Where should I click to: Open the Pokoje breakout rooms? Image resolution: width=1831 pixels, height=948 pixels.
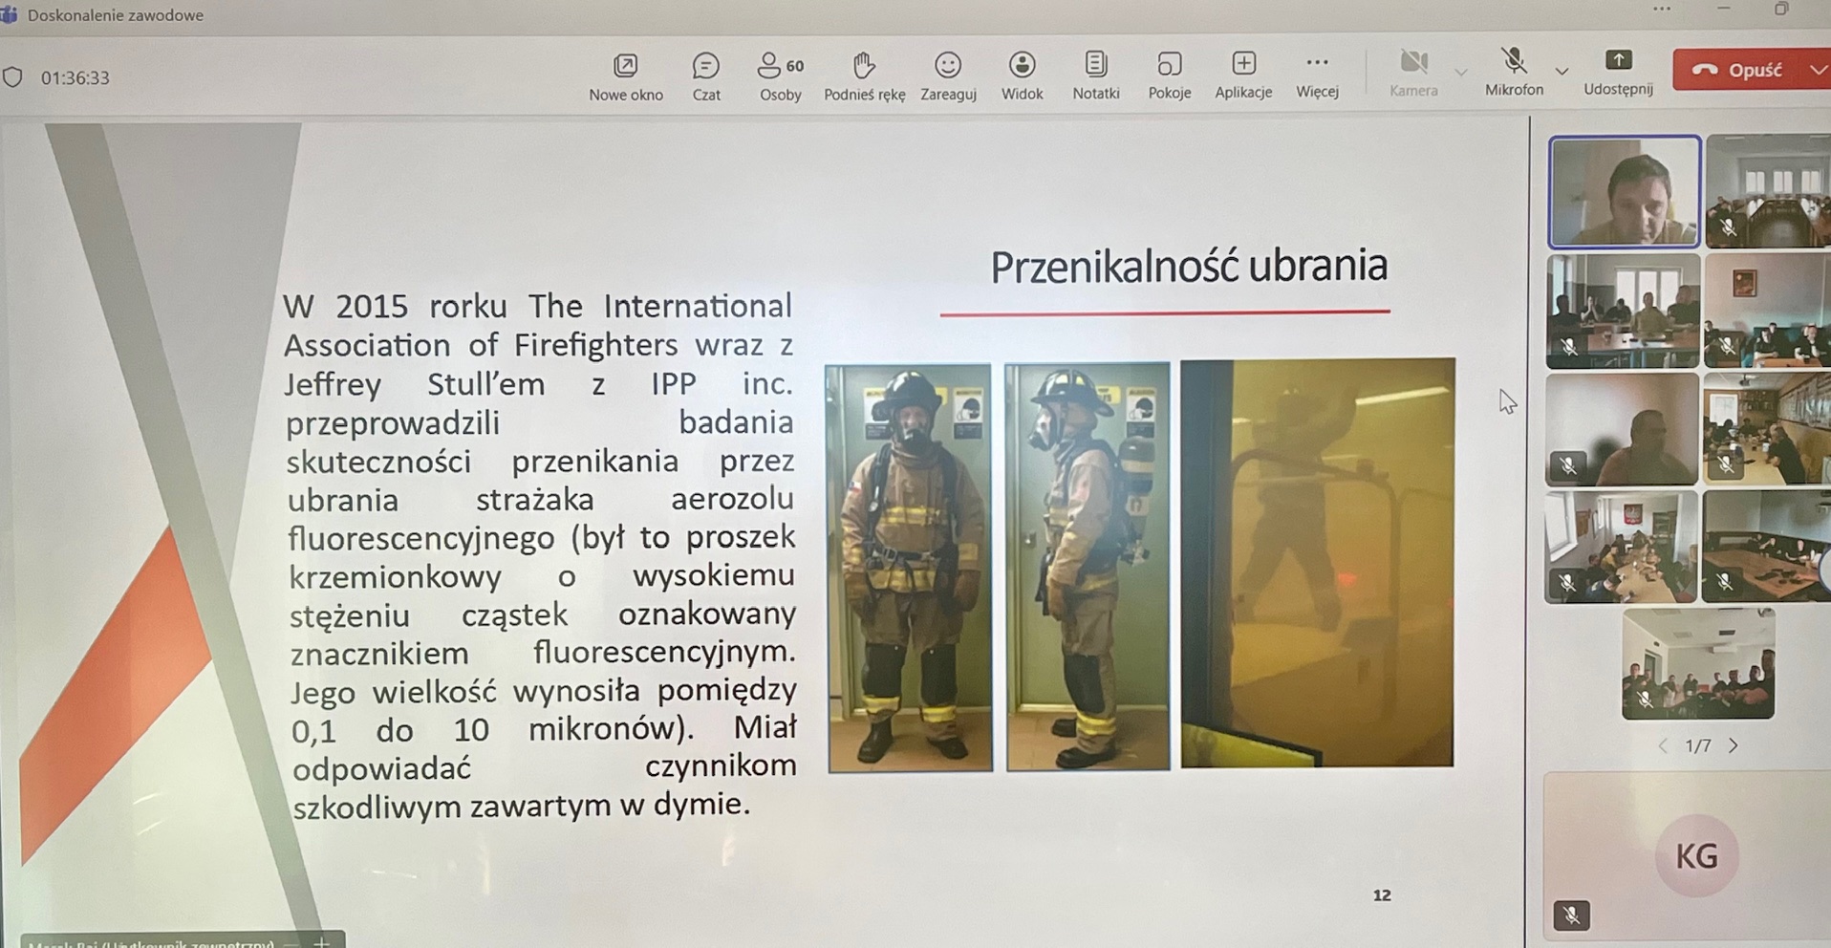[1169, 75]
